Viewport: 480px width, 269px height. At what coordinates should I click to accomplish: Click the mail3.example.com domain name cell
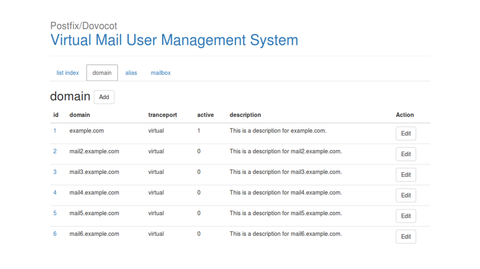coord(94,172)
